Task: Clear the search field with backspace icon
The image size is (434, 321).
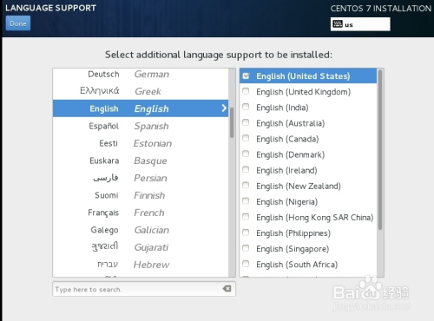Action: pyautogui.click(x=227, y=289)
